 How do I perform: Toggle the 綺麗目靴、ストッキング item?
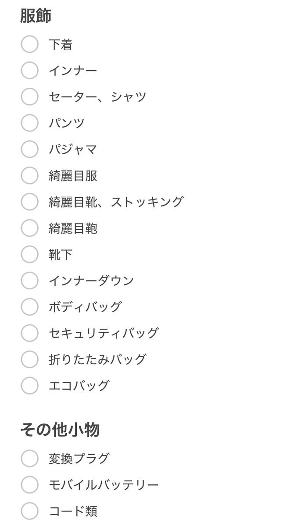29,202
